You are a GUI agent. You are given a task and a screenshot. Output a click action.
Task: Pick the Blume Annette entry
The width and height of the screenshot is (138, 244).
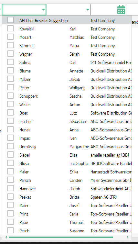click(67, 71)
